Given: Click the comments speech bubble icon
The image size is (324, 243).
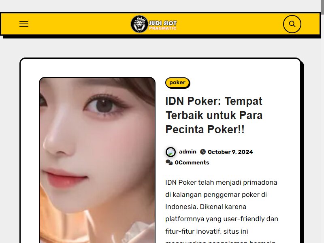Looking at the screenshot, I should 169,162.
